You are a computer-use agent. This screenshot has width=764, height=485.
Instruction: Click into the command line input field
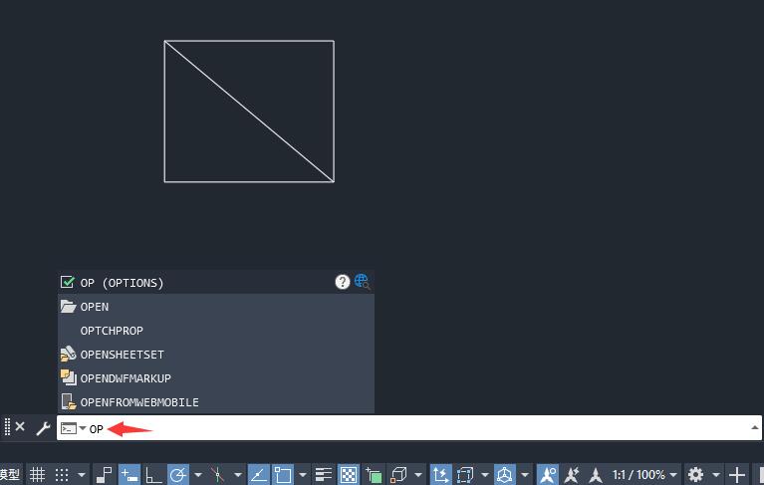point(408,428)
